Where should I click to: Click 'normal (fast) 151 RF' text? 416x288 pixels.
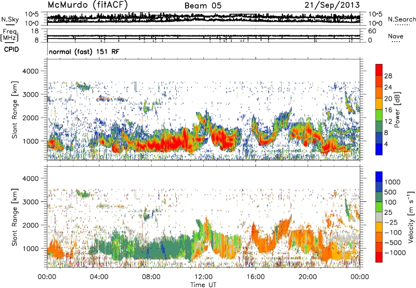coord(84,51)
